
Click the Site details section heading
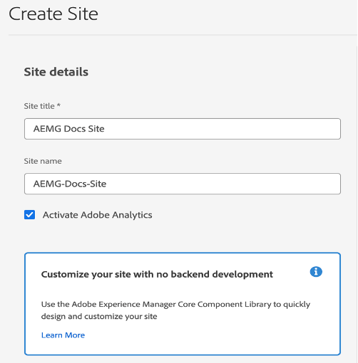(56, 72)
